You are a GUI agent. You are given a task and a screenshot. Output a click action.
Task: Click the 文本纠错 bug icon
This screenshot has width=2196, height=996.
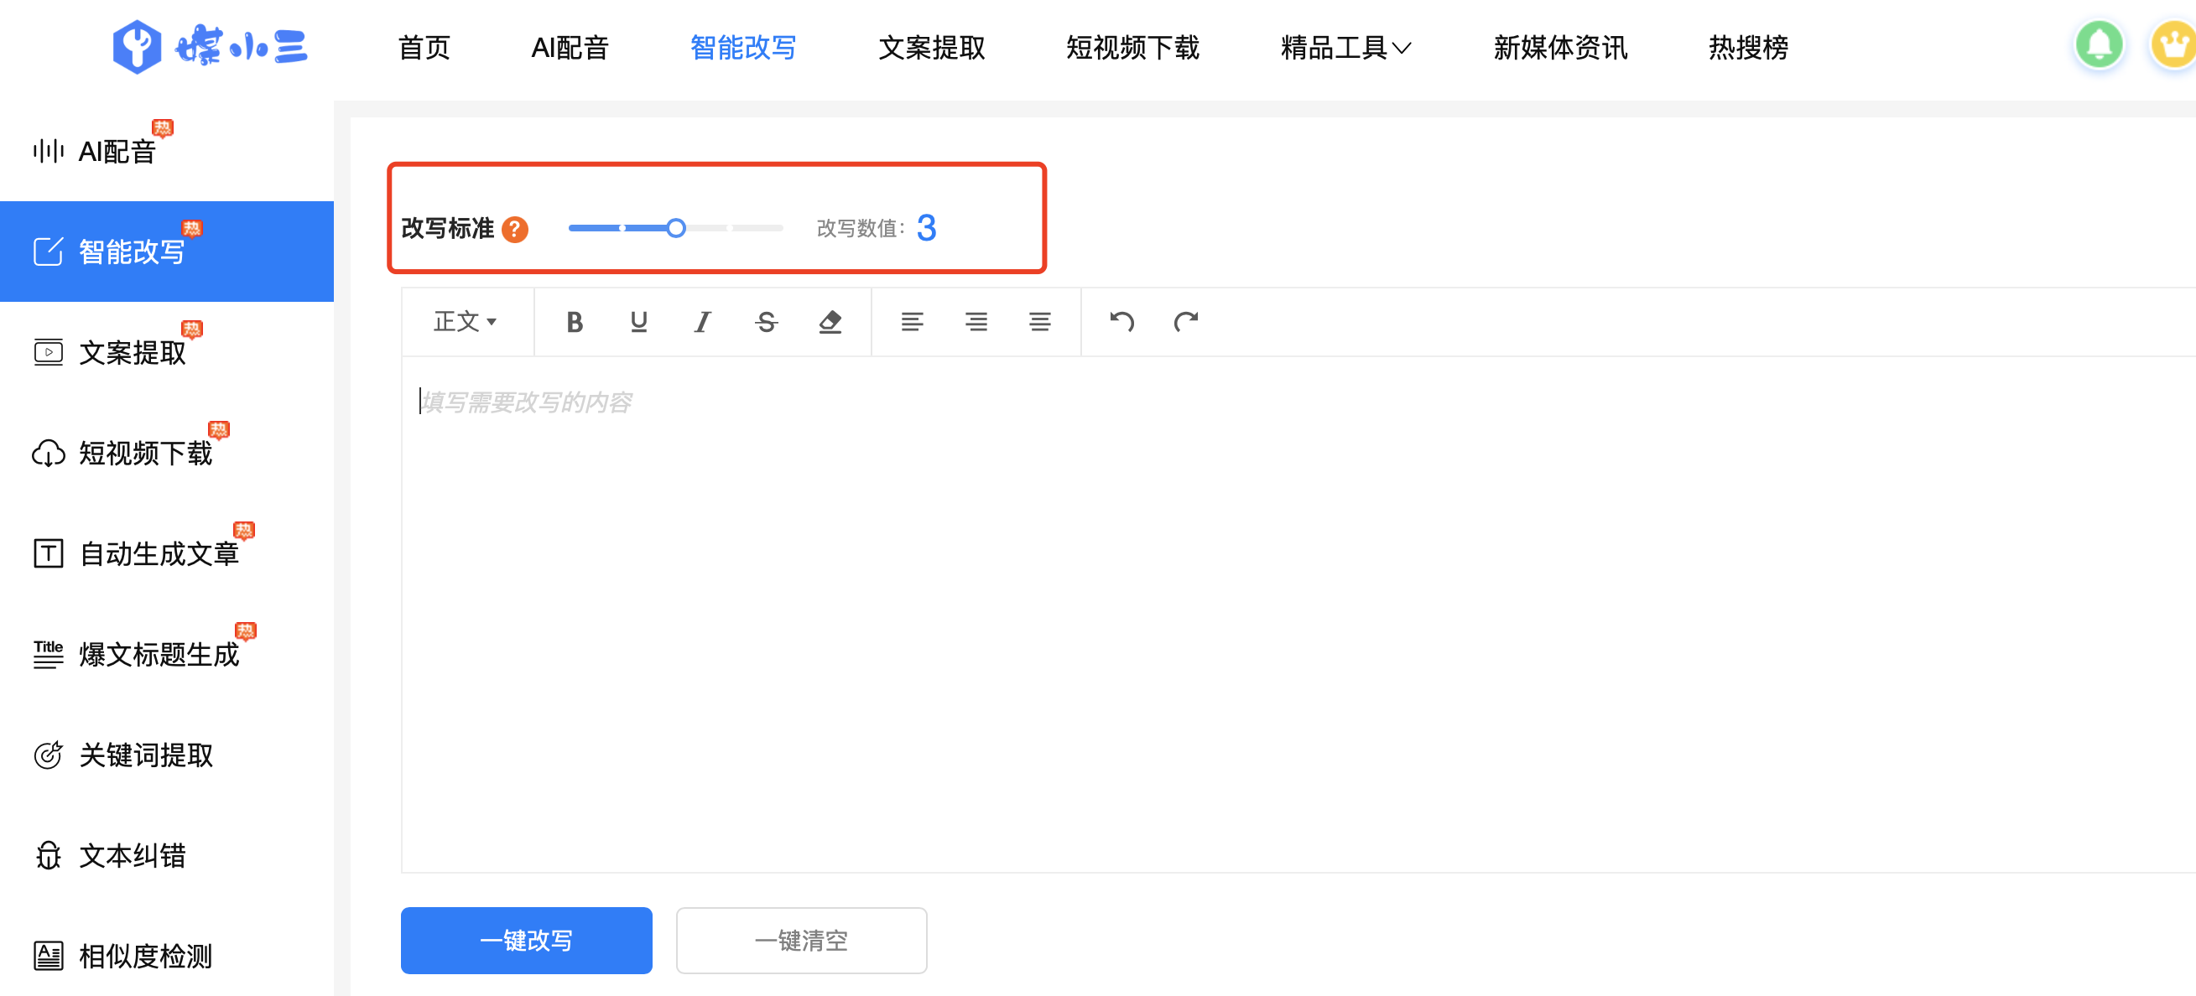pyautogui.click(x=48, y=854)
